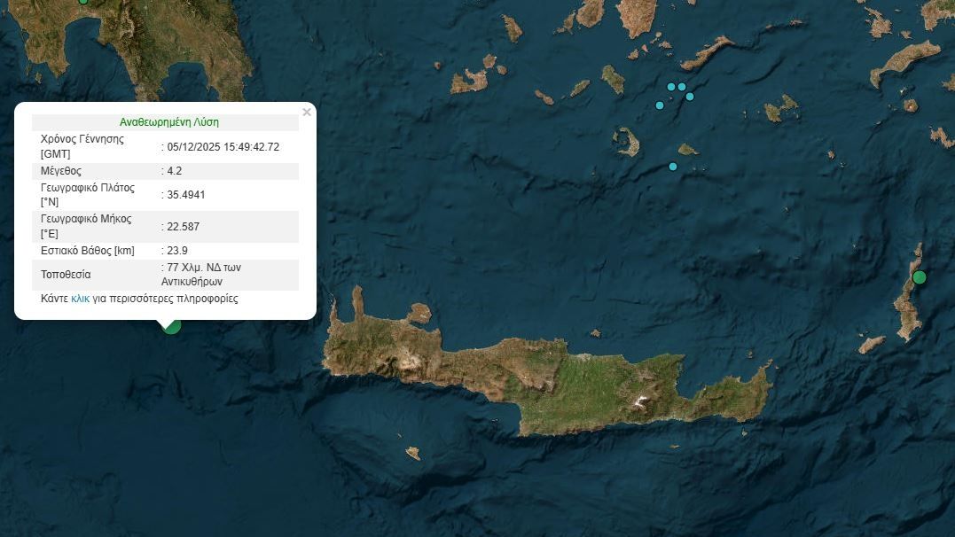Select the green epicenter marker beneath the popup

click(x=172, y=326)
